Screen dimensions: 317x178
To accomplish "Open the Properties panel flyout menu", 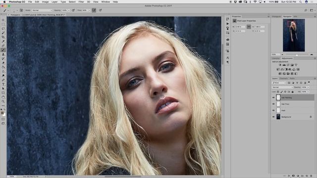I will point(268,16).
